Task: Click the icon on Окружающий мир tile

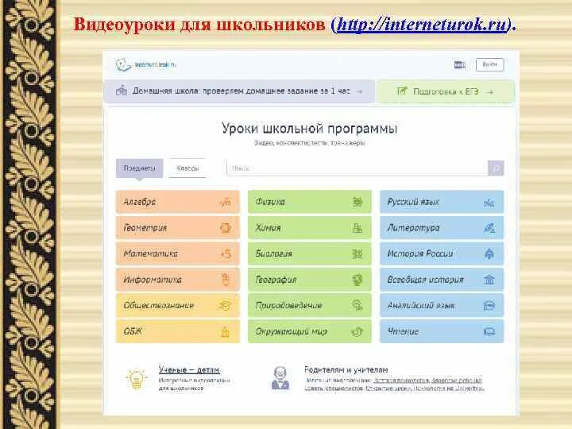Action: [x=357, y=331]
